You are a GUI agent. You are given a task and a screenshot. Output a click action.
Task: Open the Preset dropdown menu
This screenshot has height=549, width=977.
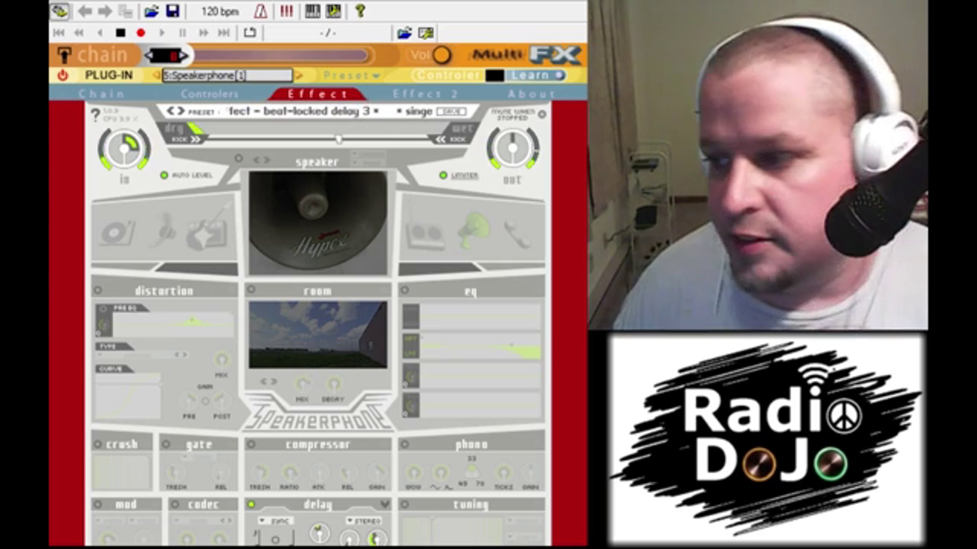pos(351,76)
